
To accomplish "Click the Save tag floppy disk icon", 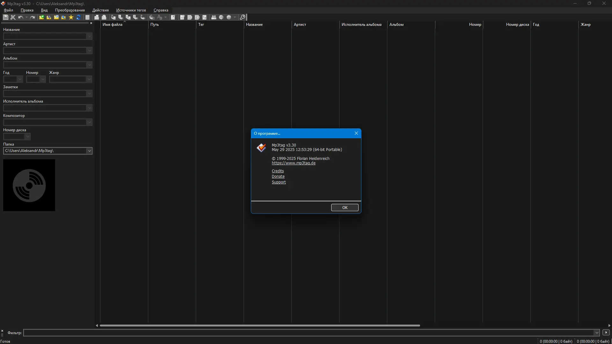I will click(5, 17).
